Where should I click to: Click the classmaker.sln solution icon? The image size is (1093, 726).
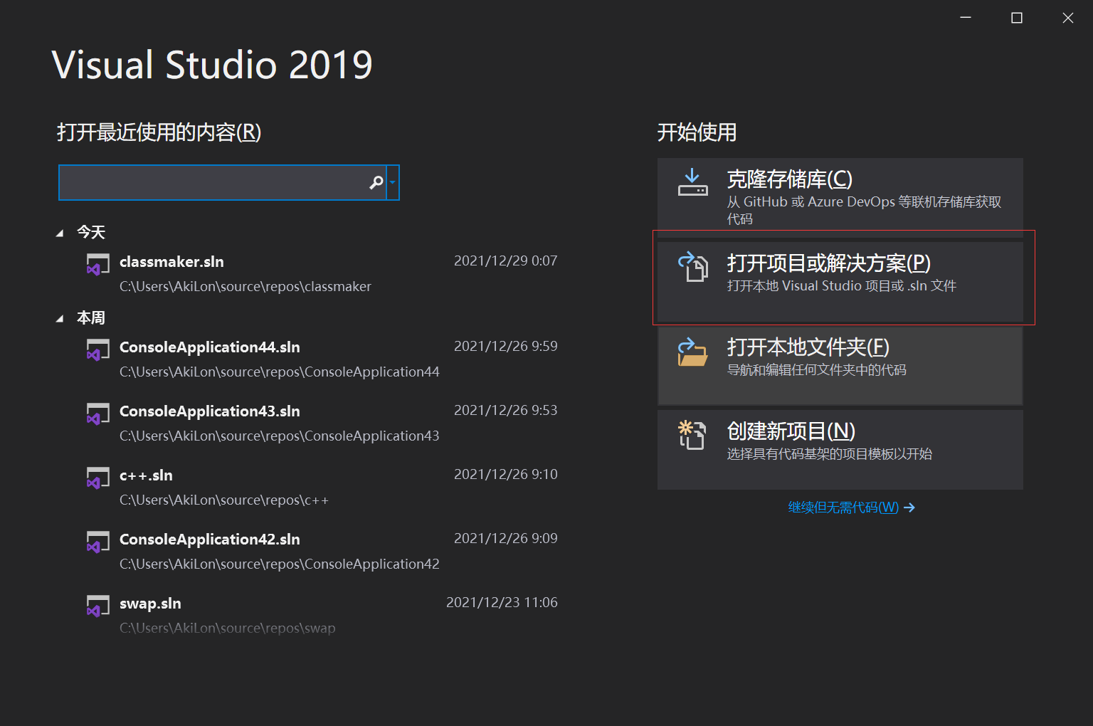[x=98, y=264]
